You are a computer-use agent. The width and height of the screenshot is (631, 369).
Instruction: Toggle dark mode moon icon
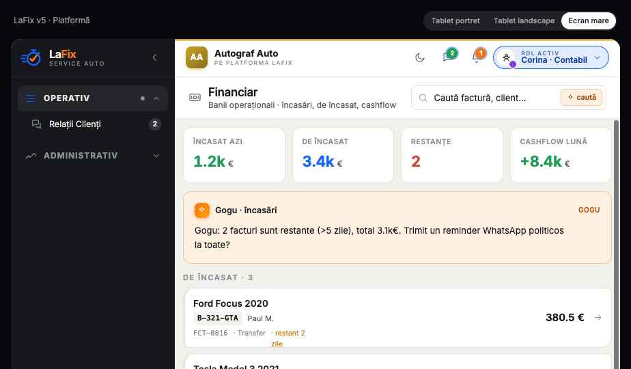tap(420, 57)
